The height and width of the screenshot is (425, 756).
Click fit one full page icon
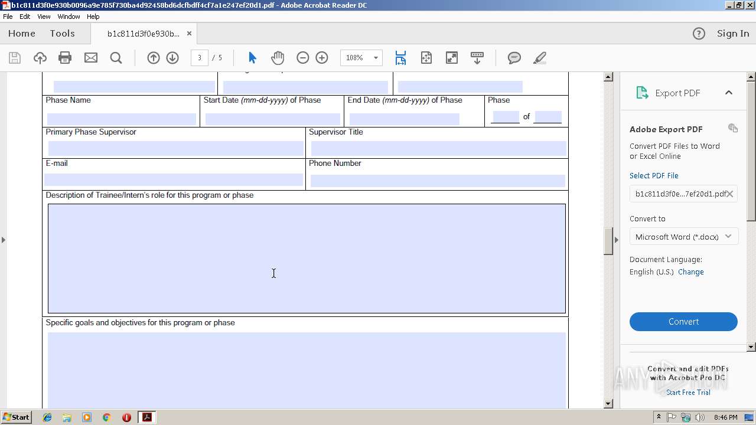click(x=426, y=58)
